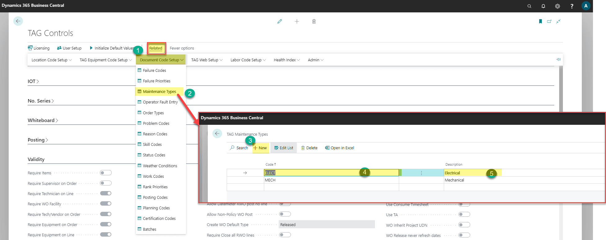Open the user account avatar 'A'

[586, 6]
